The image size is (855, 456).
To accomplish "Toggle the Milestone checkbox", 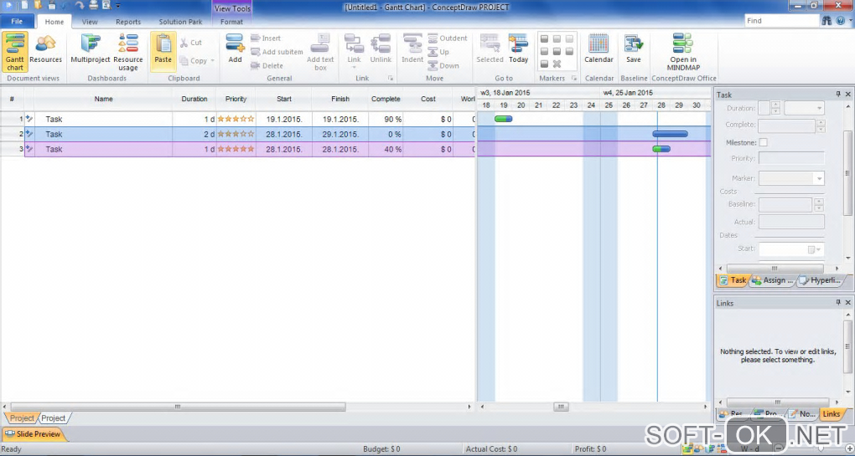I will [764, 142].
